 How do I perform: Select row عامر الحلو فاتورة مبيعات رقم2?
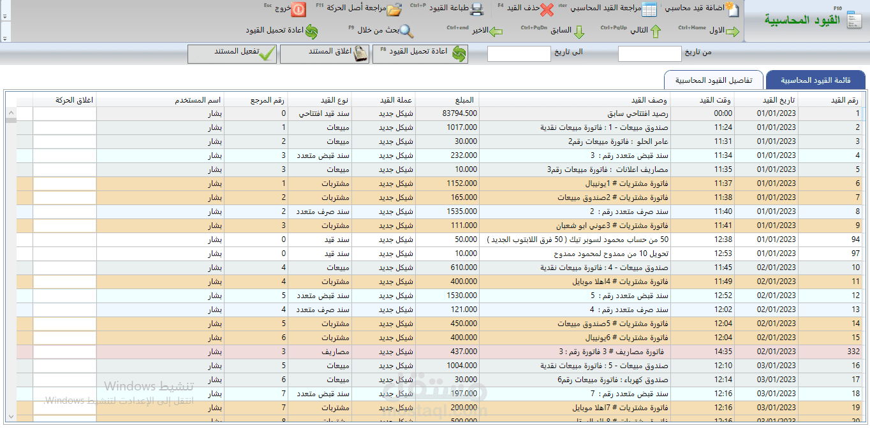439,141
